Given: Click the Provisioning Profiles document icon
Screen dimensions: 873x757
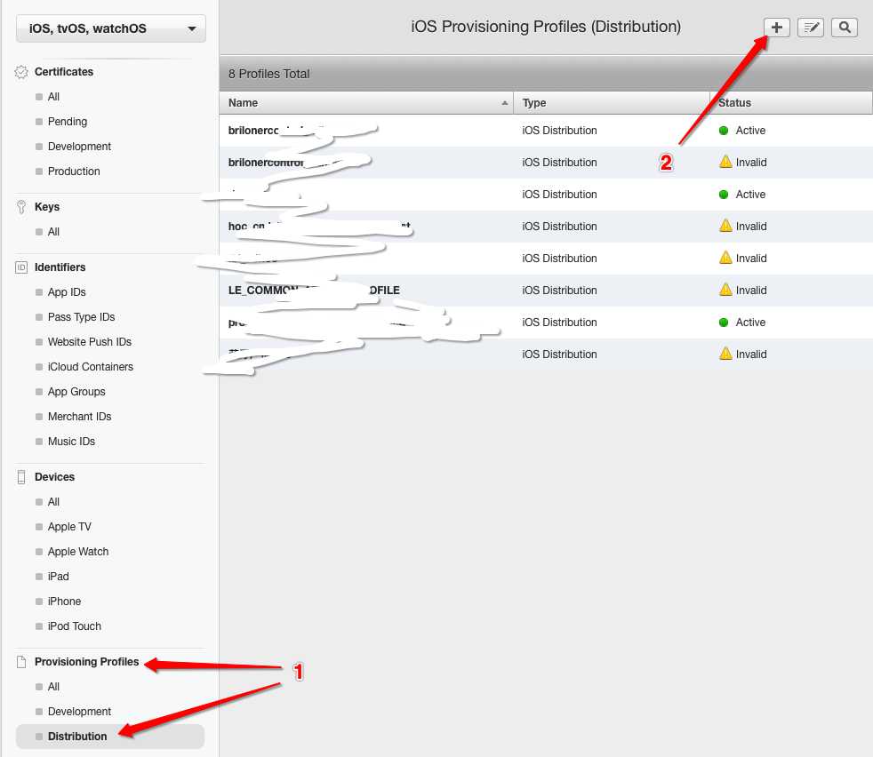Looking at the screenshot, I should pos(21,662).
